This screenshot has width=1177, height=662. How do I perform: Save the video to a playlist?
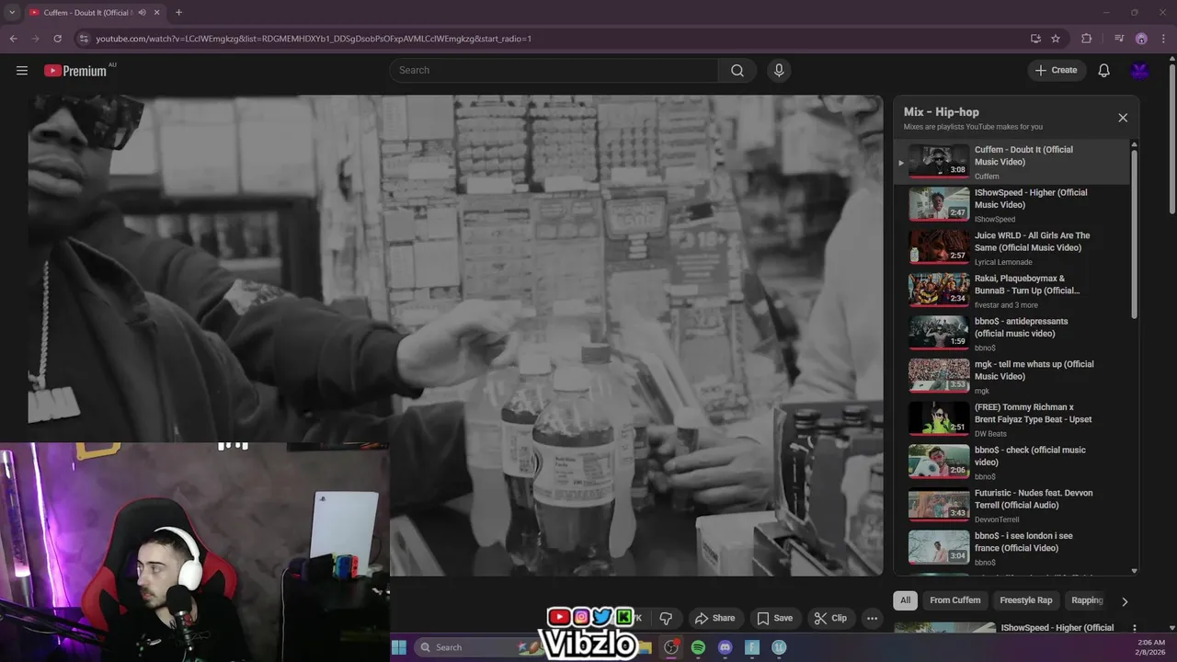774,618
